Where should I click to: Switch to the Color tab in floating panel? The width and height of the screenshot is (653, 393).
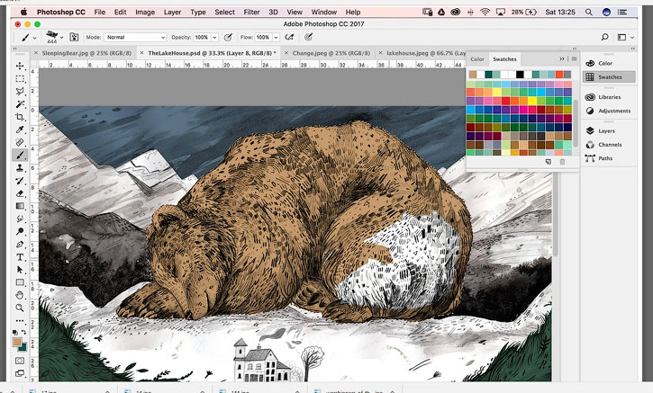[x=477, y=59]
